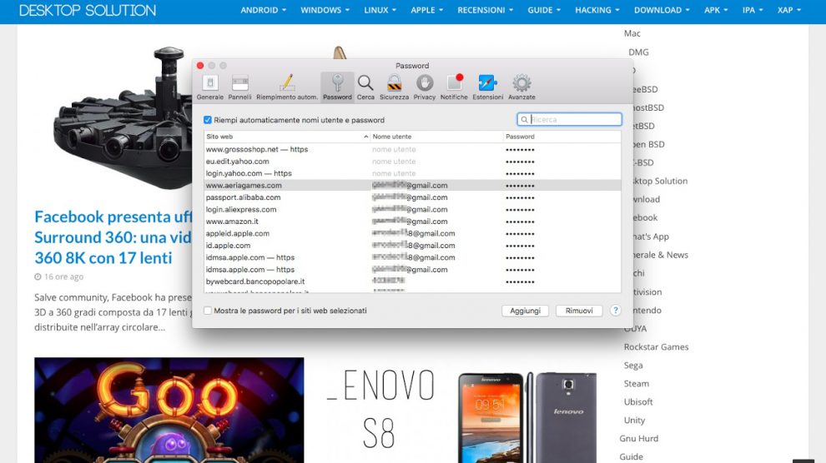Screen dimensions: 826x463
Task: Expand the ANDROID dropdown menu
Action: 263,10
